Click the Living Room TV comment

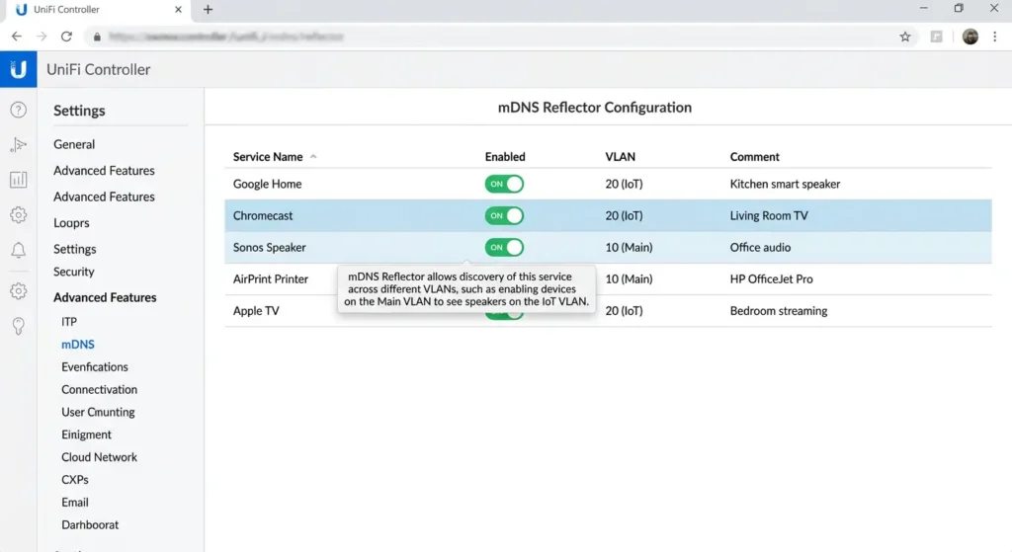click(769, 215)
